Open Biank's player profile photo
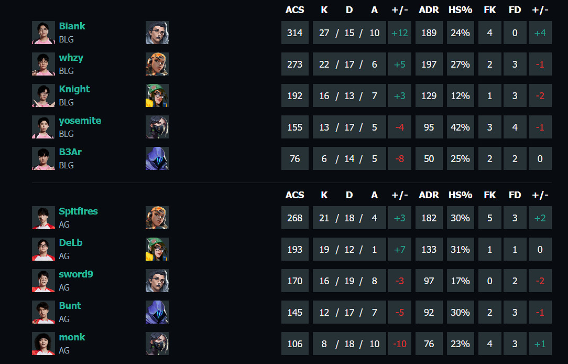 pos(43,33)
